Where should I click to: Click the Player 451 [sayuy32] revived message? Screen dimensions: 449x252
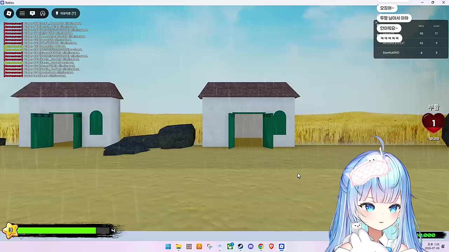[x=35, y=46]
